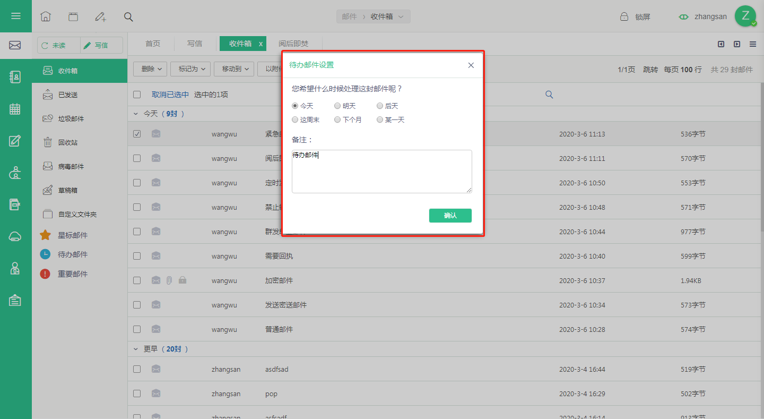Viewport: 764px width, 419px height.
Task: Open the 删除 dropdown
Action: [x=150, y=69]
